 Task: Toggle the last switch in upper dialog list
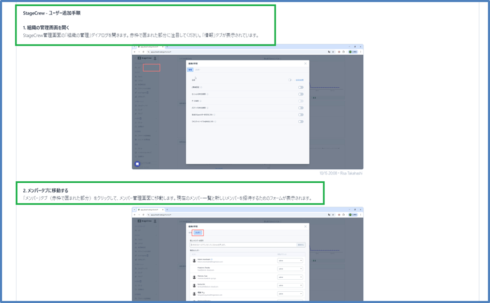pos(301,122)
